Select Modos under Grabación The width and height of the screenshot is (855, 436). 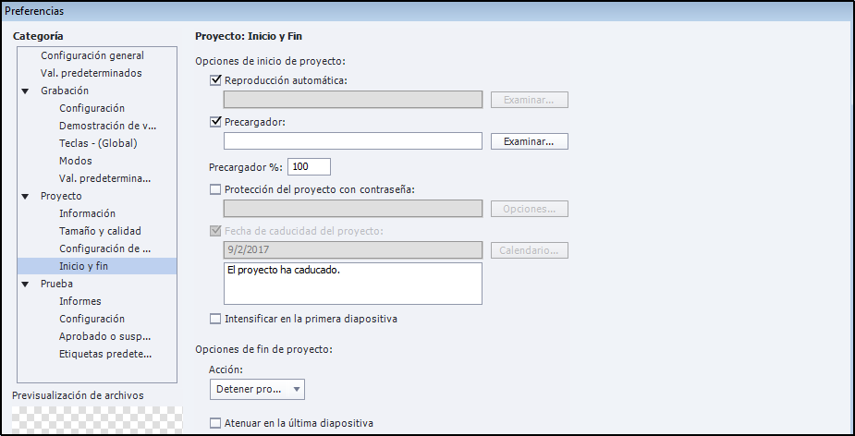76,161
